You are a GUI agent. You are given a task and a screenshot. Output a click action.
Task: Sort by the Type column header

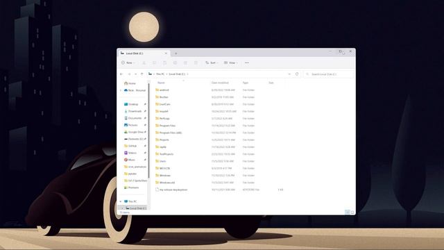(x=246, y=83)
